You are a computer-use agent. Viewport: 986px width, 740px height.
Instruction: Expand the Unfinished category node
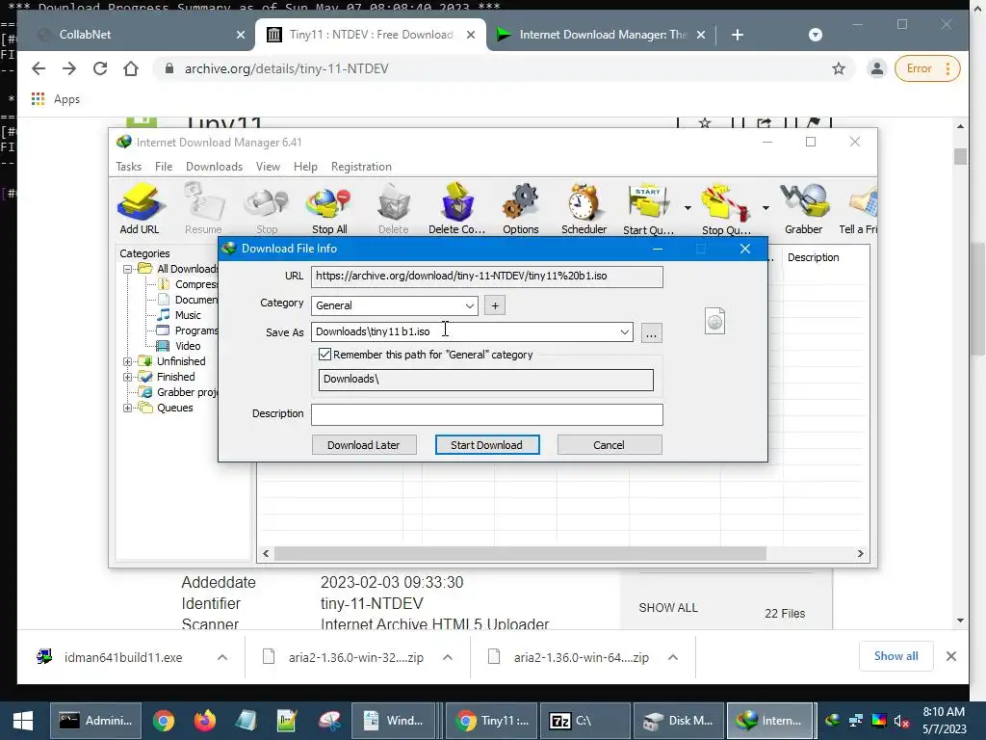click(x=128, y=362)
